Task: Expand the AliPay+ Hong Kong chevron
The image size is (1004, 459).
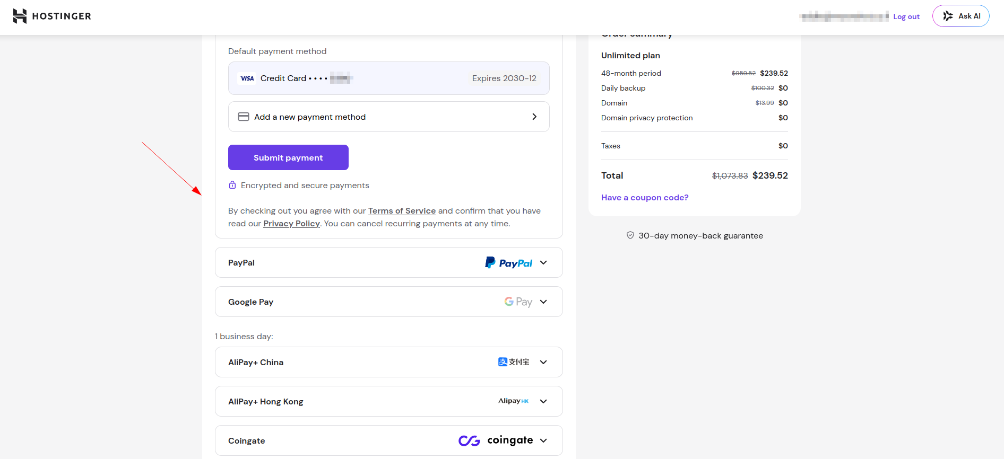Action: pyautogui.click(x=543, y=401)
